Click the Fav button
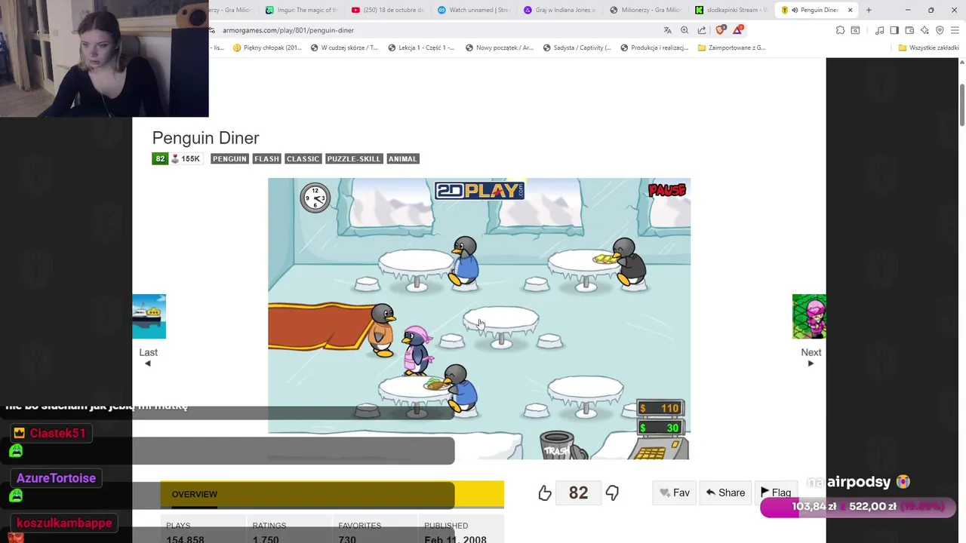The width and height of the screenshot is (966, 543). coord(674,492)
